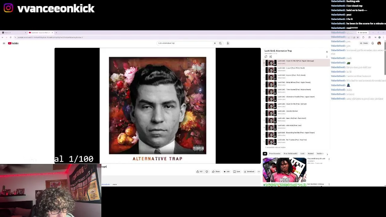Share the video
This screenshot has height=217, width=386.
click(x=216, y=171)
